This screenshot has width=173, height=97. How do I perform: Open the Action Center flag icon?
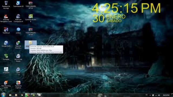pos(153,95)
